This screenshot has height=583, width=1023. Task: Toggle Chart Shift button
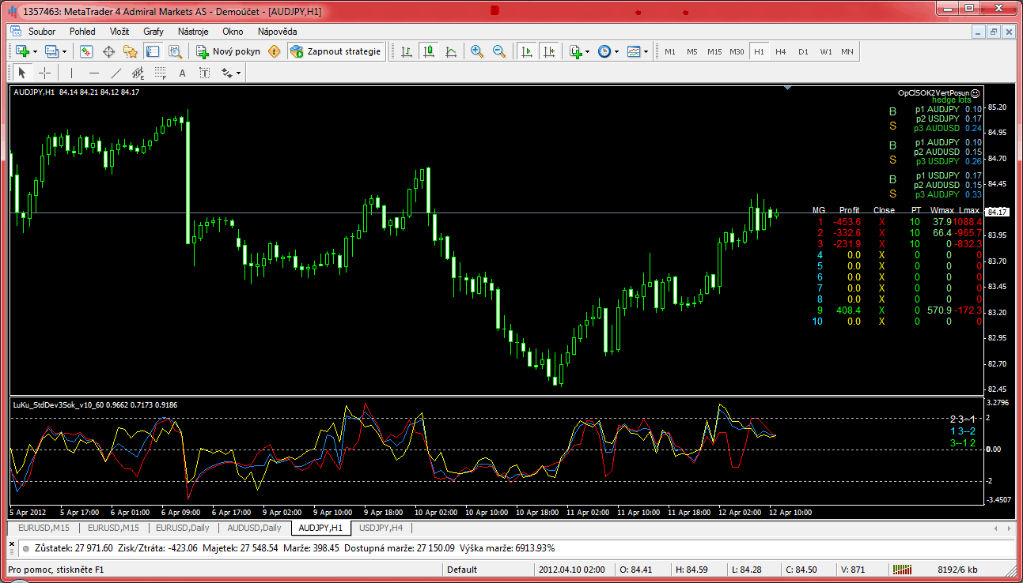[x=548, y=51]
